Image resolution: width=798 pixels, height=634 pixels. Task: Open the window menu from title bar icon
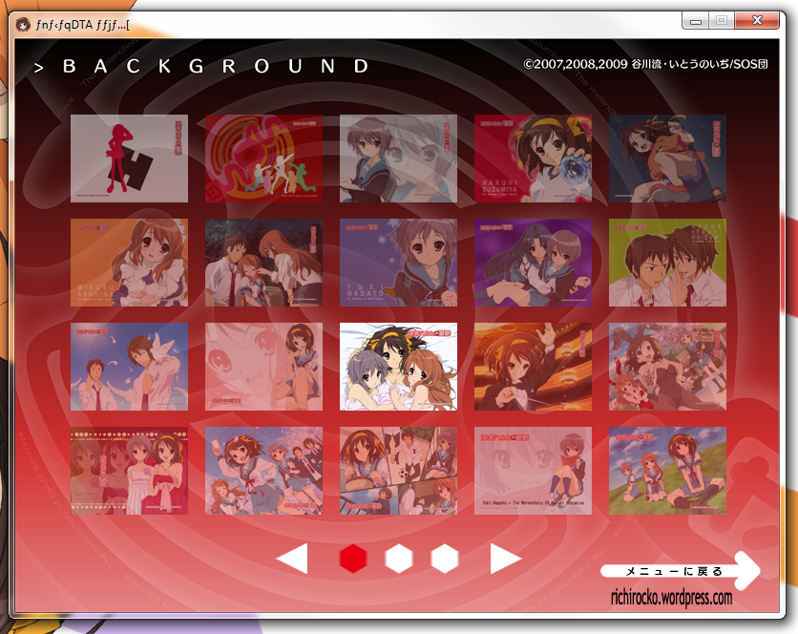click(x=23, y=24)
